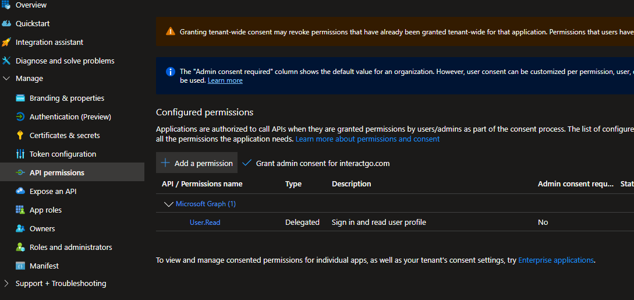
Task: Click the Expose an API cloud icon
Action: pos(20,191)
